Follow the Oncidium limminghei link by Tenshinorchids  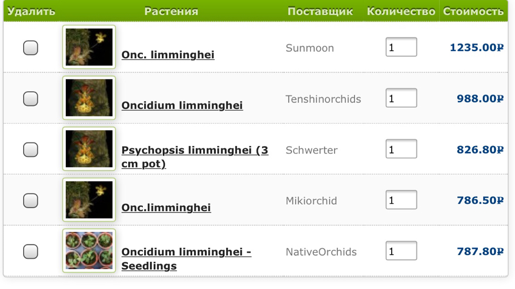182,105
